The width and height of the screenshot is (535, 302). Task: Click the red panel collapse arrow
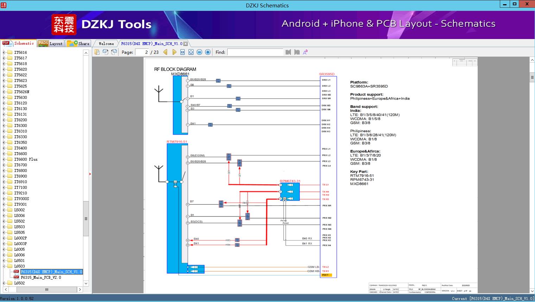pos(90,174)
